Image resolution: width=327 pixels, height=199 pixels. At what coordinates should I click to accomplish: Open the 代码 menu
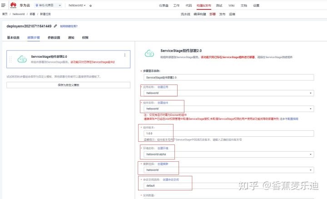click(x=188, y=5)
